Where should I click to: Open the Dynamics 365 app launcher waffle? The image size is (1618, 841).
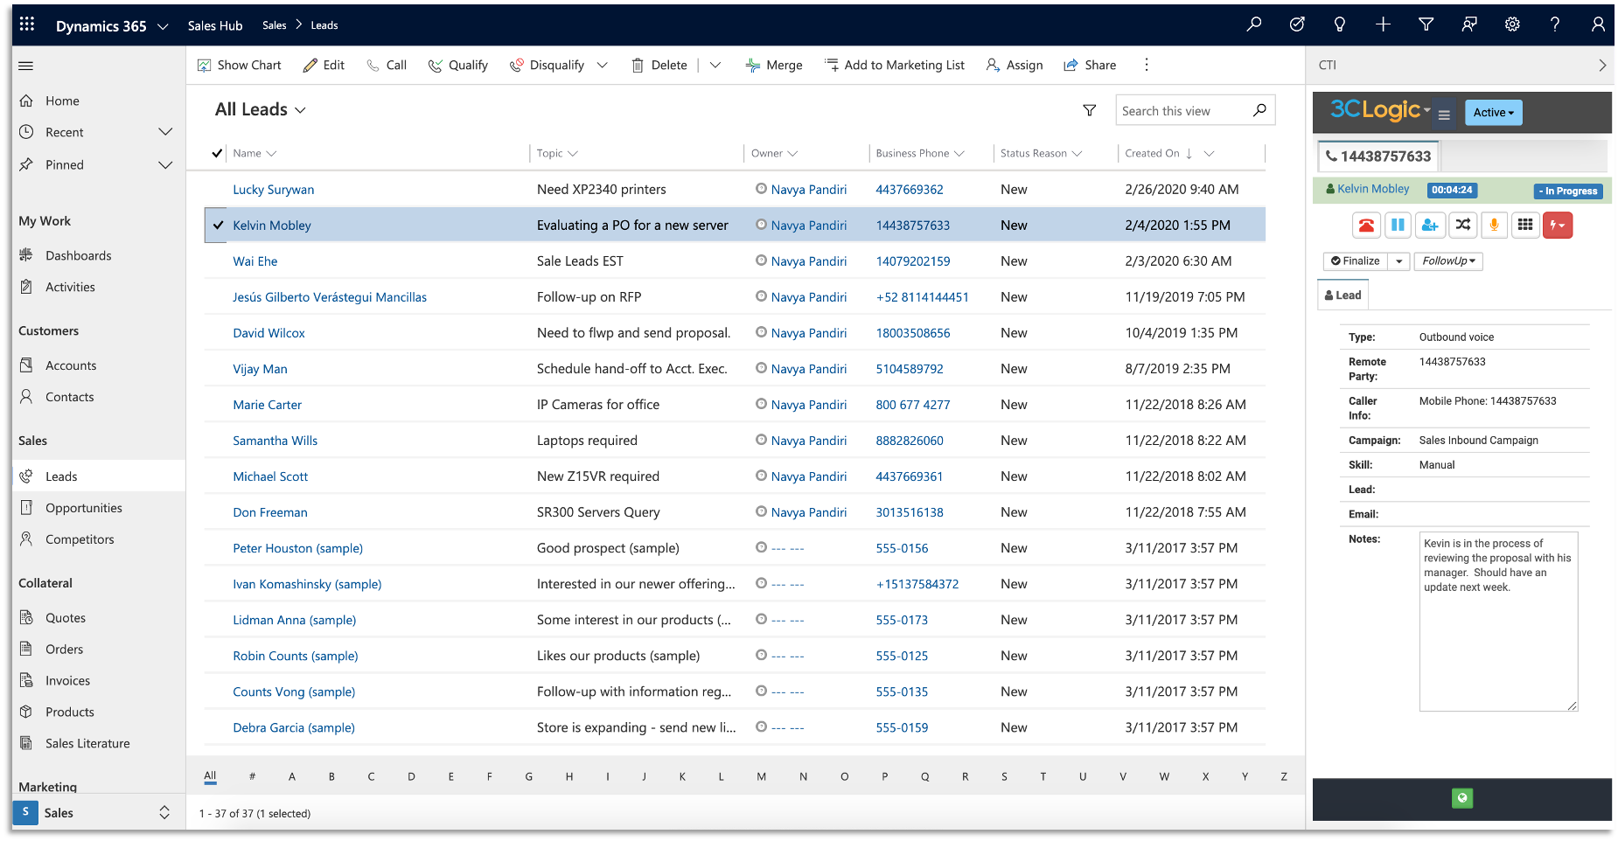click(x=27, y=24)
